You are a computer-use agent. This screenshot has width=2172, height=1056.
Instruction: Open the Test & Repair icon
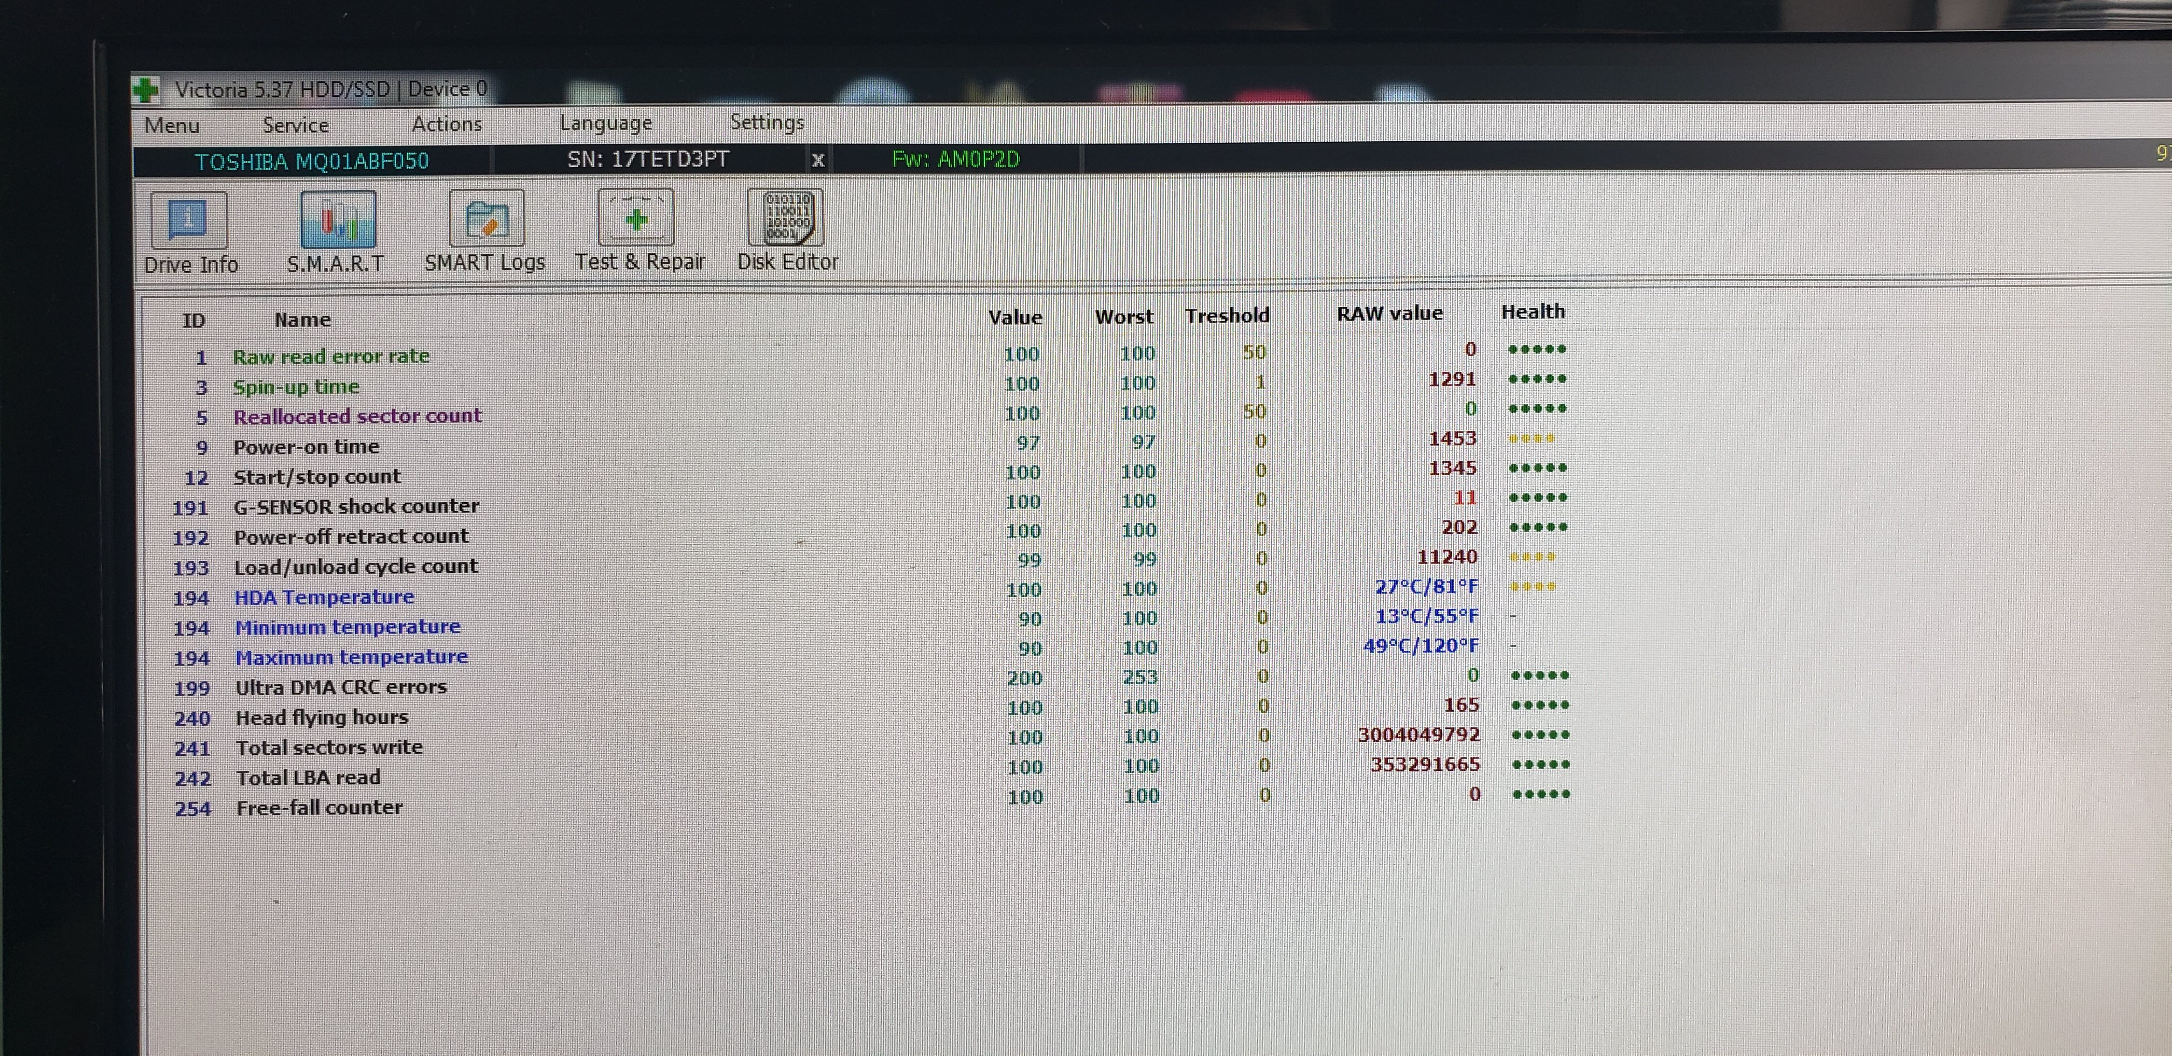(x=636, y=217)
